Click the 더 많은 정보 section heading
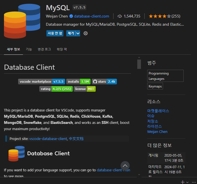This screenshot has width=197, height=184. [x=160, y=145]
